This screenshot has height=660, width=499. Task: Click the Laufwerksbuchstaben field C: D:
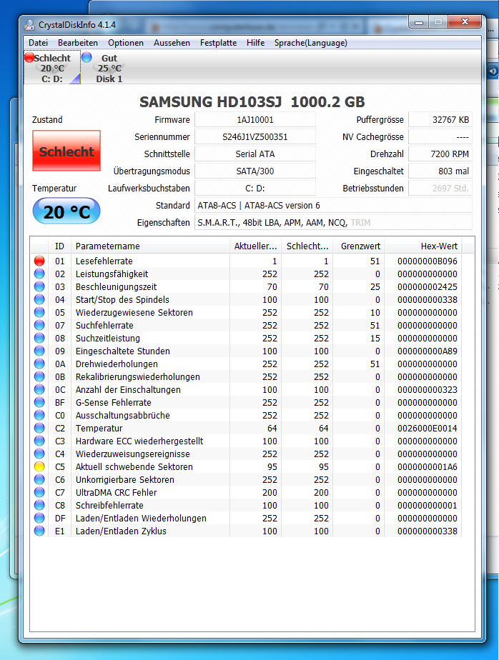(x=255, y=188)
